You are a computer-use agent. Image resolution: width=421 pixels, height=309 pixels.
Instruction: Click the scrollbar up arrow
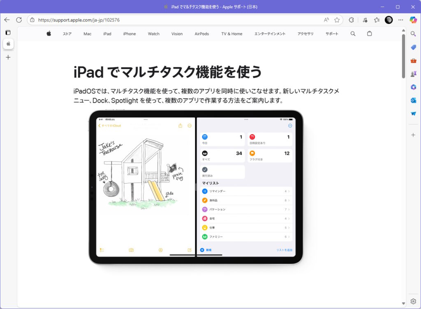[x=403, y=30]
